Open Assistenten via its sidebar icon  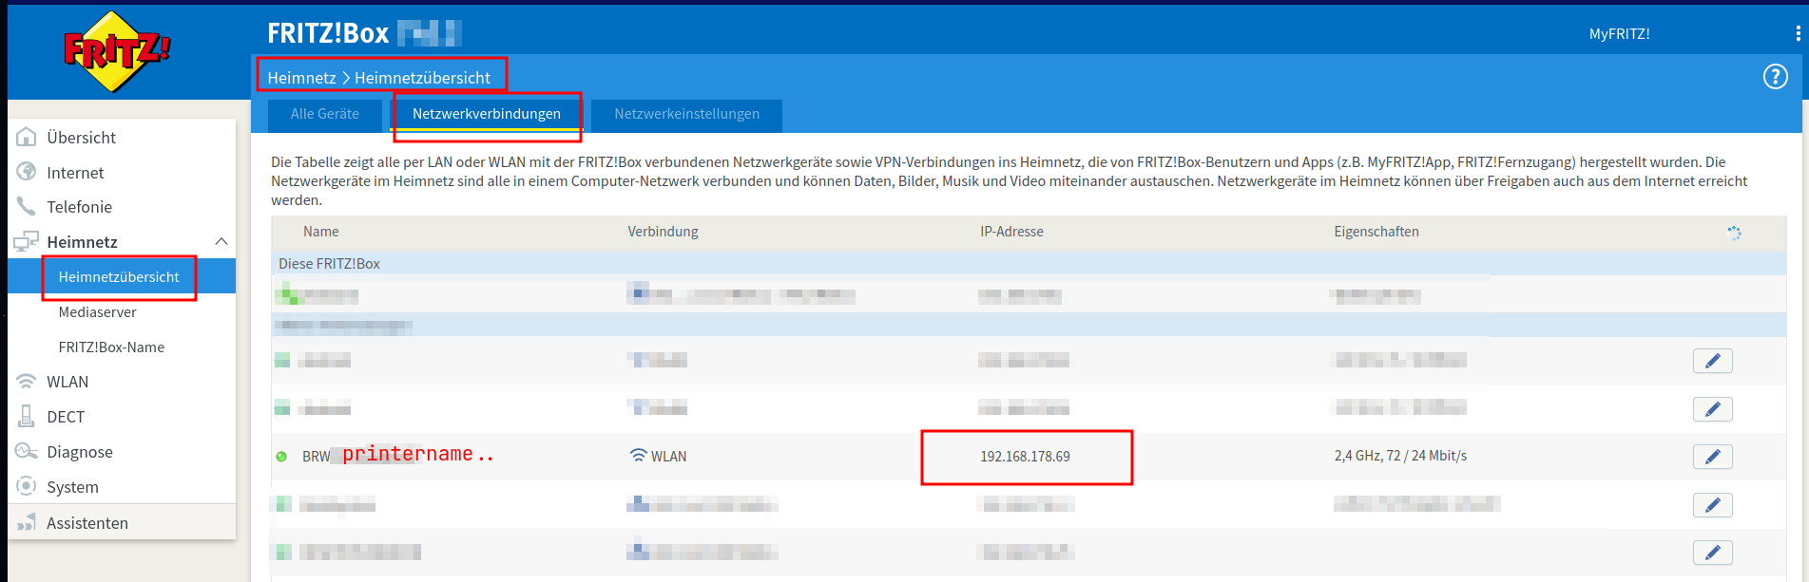27,523
